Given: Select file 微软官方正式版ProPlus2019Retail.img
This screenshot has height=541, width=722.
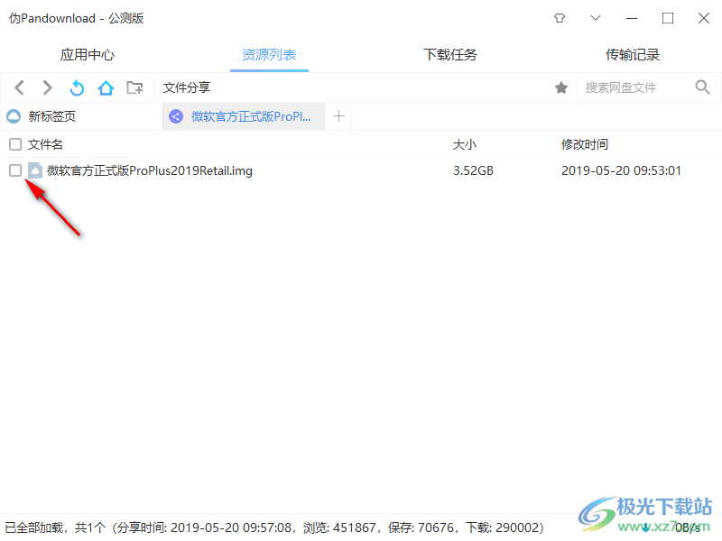Looking at the screenshot, I should pyautogui.click(x=150, y=170).
